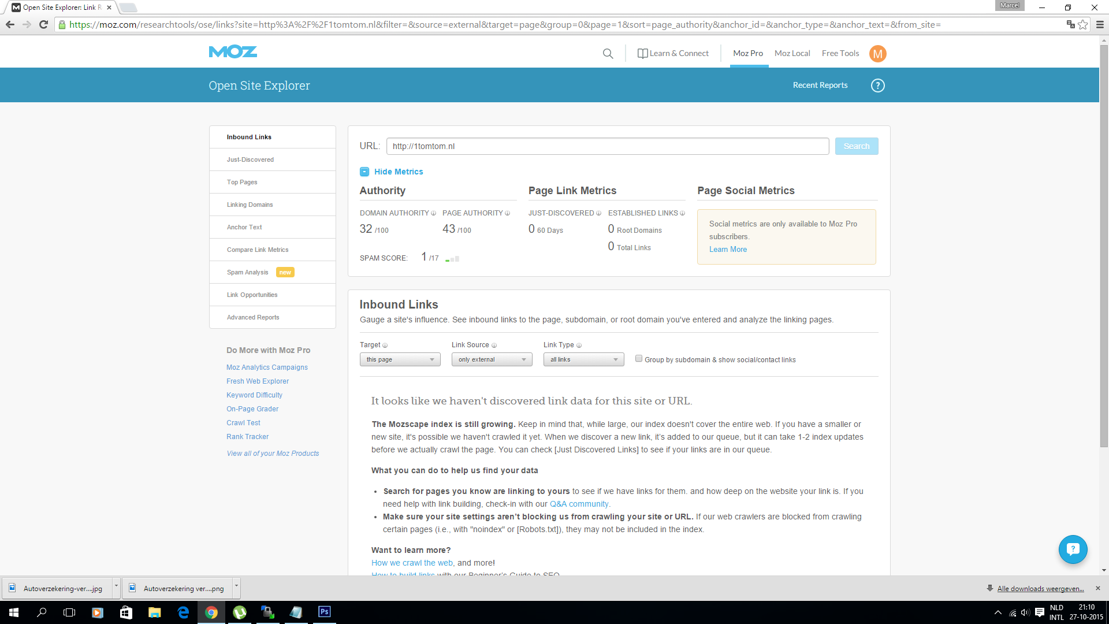Click the spam score indicator bars
1109x624 pixels.
pos(452,259)
